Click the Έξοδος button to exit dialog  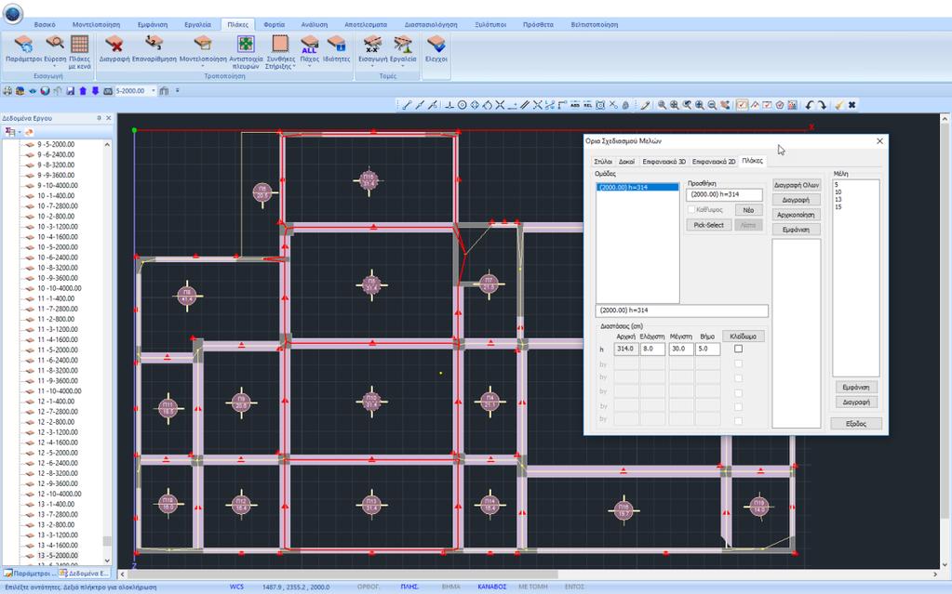coord(856,424)
